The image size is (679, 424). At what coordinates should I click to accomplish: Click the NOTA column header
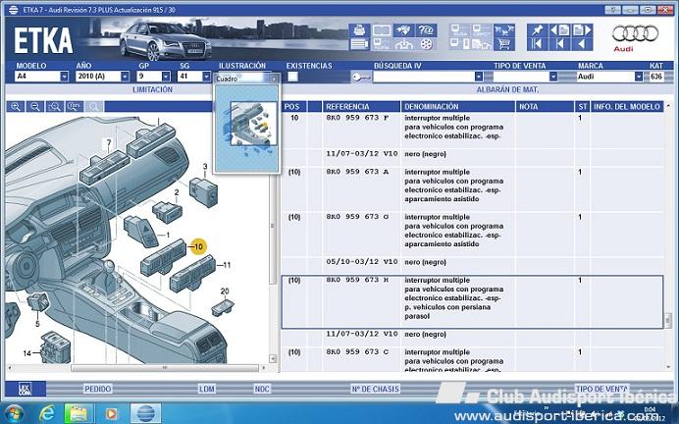coord(546,107)
